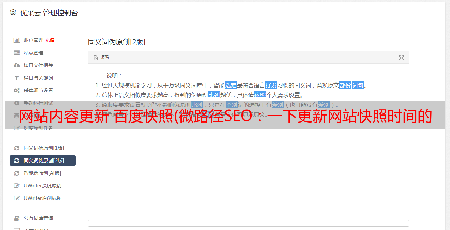
Task: Click the refresh icon beside 同义词伪原创[1版]
Action: [x=16, y=148]
